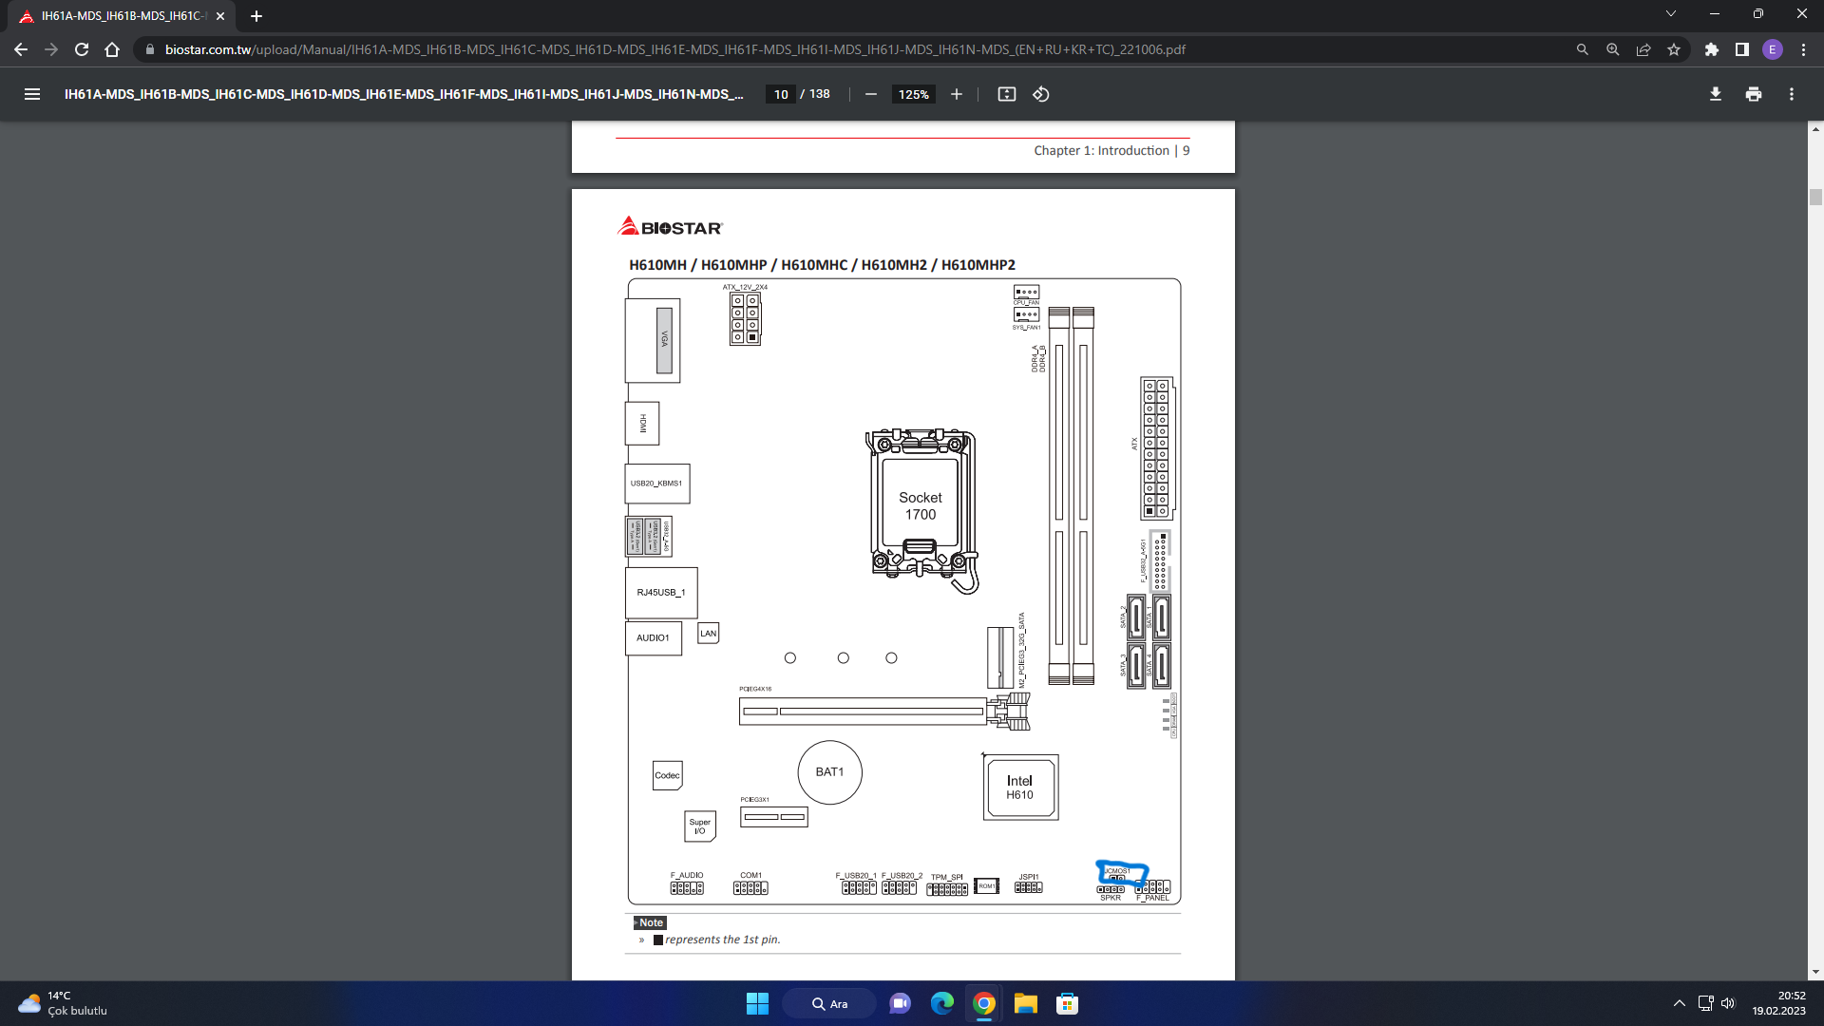Viewport: 1824px width, 1026px height.
Task: Click the LAN chip label
Action: tap(708, 634)
